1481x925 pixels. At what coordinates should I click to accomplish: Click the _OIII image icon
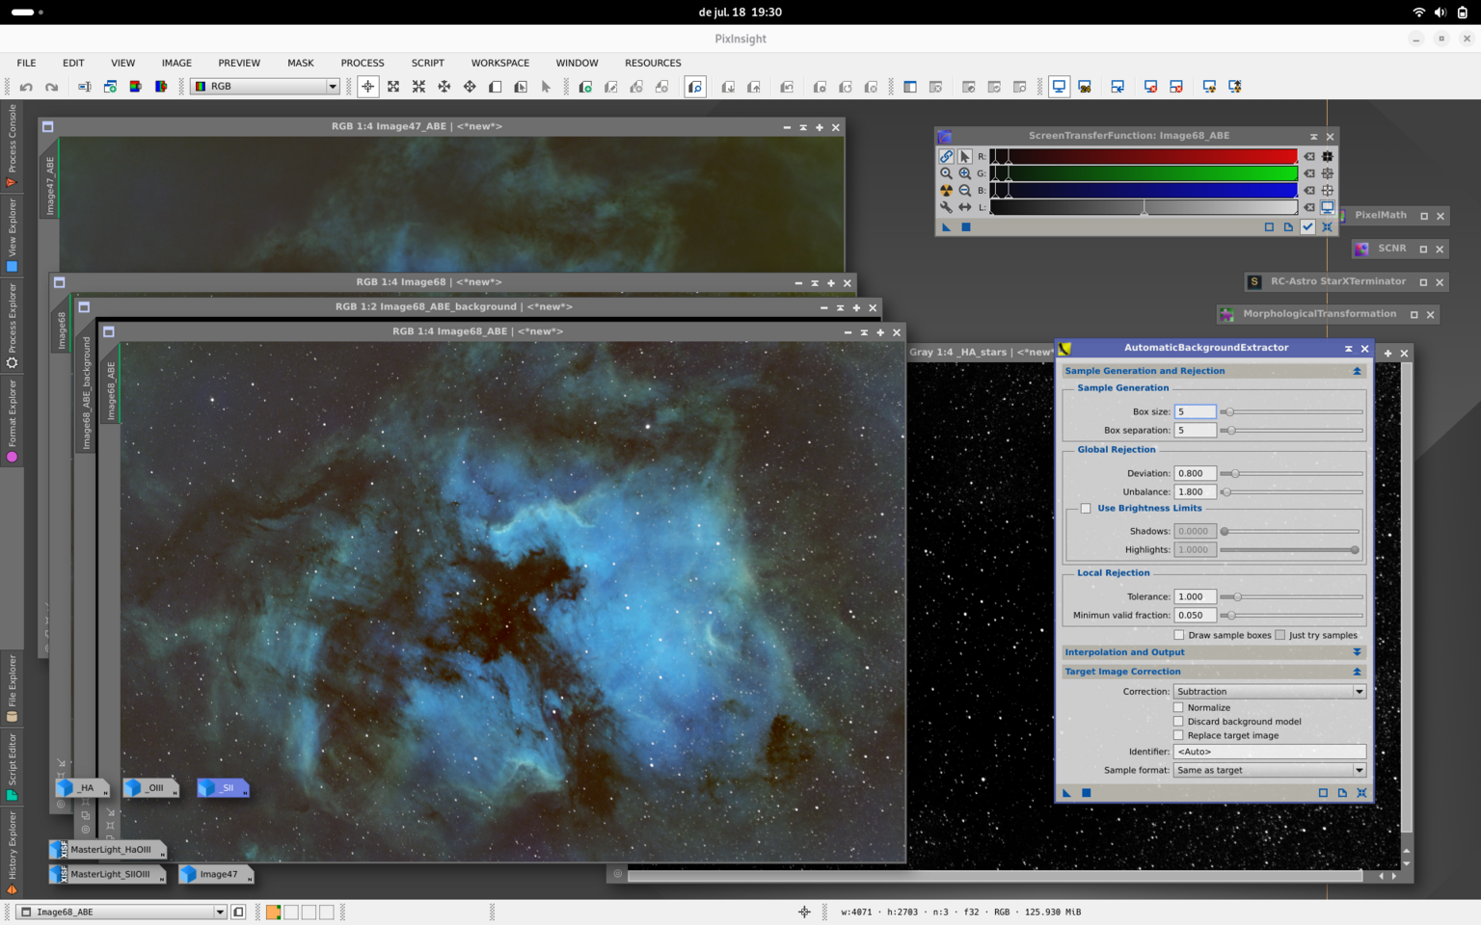tap(151, 788)
